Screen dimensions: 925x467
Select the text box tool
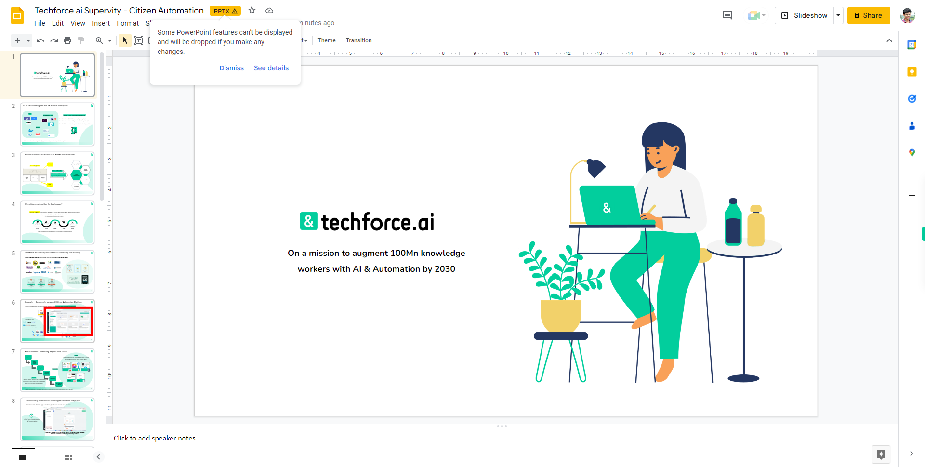click(139, 40)
